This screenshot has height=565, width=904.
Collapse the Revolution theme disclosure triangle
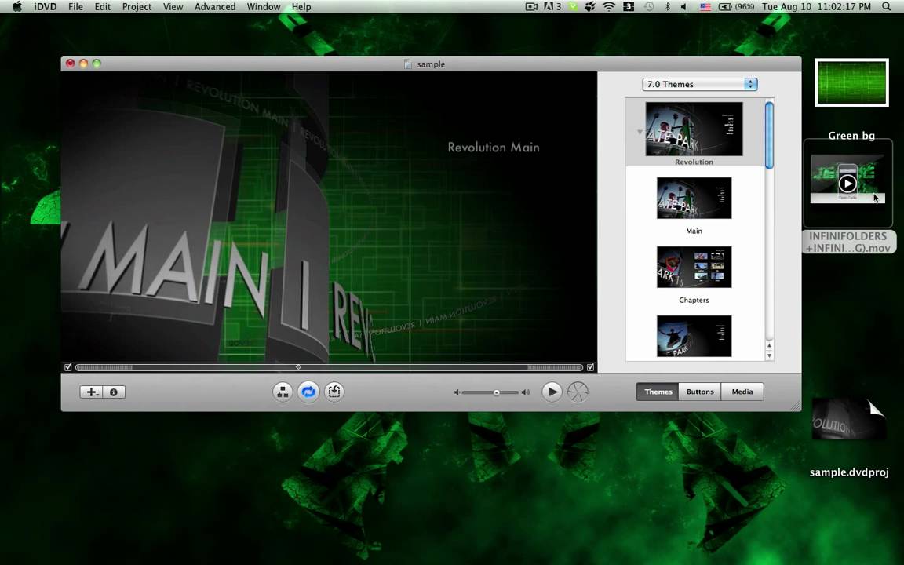[640, 132]
